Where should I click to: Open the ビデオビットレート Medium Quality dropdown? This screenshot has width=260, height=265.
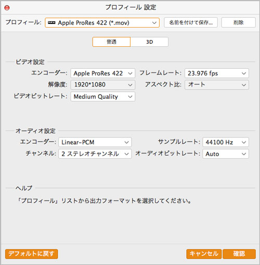pyautogui.click(x=102, y=96)
